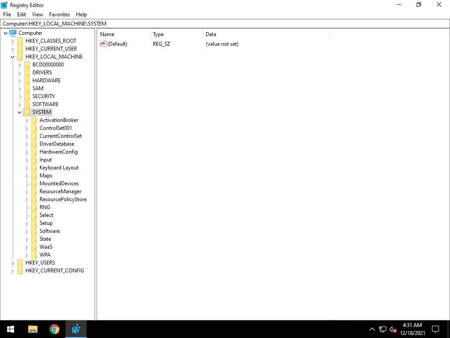This screenshot has height=338, width=450.
Task: Launch Google Chrome from the taskbar
Action: tap(54, 329)
